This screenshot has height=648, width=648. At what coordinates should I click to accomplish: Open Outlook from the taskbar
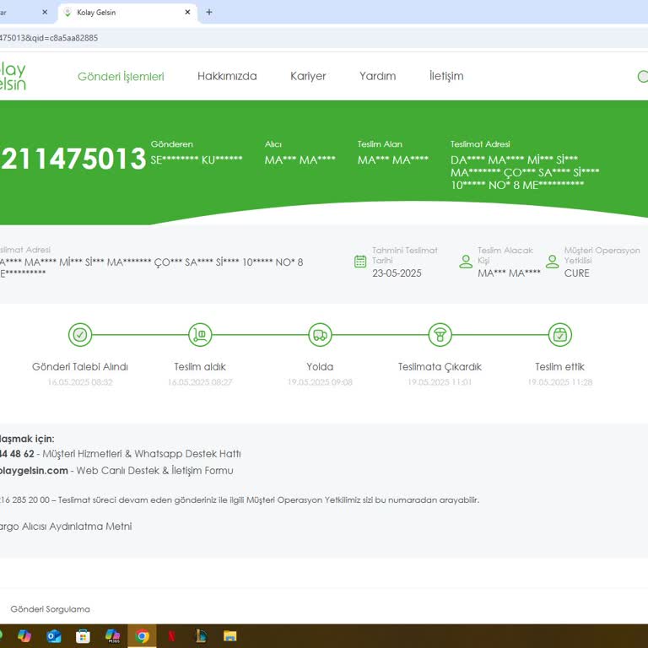[x=54, y=636]
